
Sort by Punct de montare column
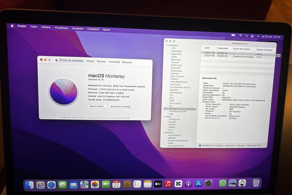[242, 49]
